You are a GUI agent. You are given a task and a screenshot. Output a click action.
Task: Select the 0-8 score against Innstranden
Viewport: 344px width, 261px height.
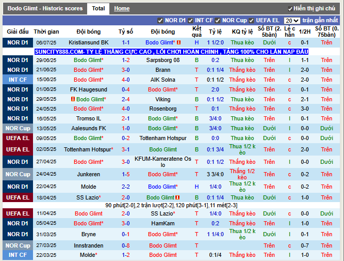click(125, 245)
